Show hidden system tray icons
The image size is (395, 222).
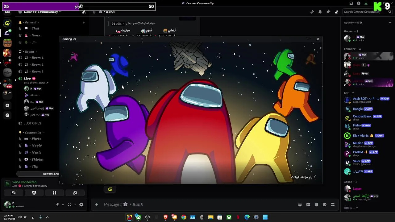(x=47, y=217)
